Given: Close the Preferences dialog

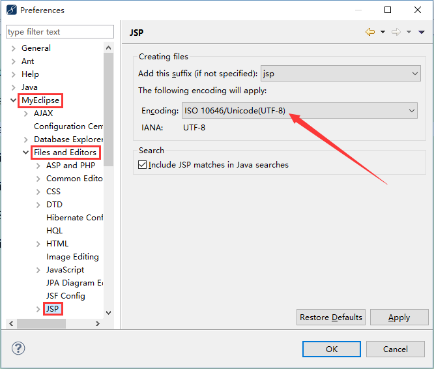Looking at the screenshot, I should (x=418, y=10).
